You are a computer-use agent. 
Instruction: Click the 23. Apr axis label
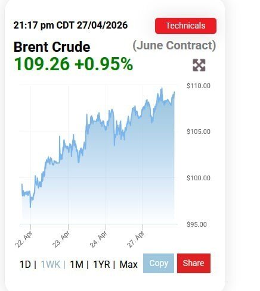(61, 239)
